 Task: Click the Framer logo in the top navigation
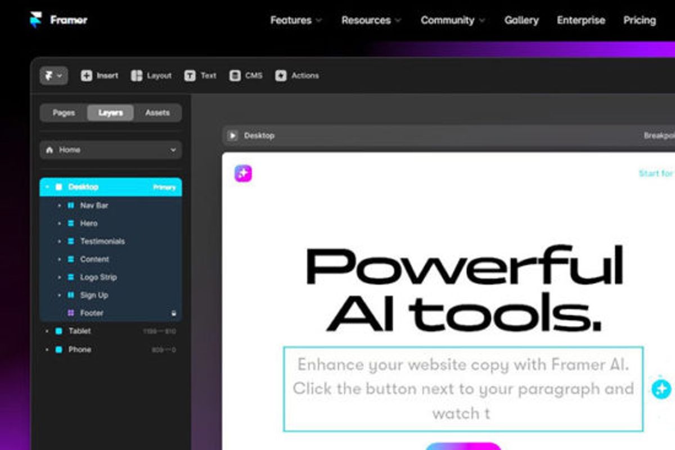pyautogui.click(x=38, y=19)
